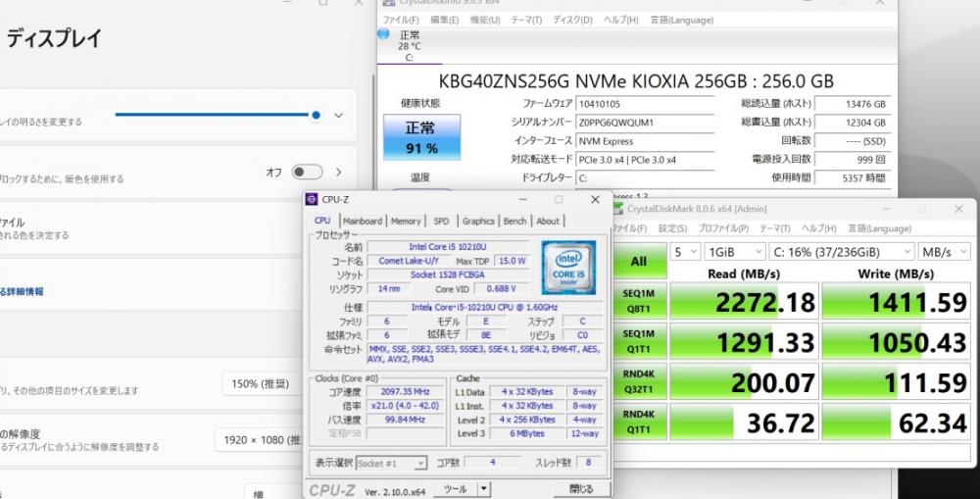The height and width of the screenshot is (499, 980).
Task: Open the Socket #1 selection dropdown in CPU-Z
Action: (391, 464)
